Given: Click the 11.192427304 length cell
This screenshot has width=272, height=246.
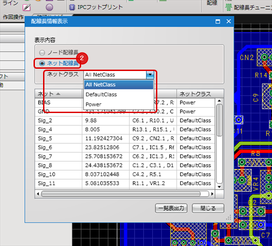Looking at the screenshot, I should [106, 138].
